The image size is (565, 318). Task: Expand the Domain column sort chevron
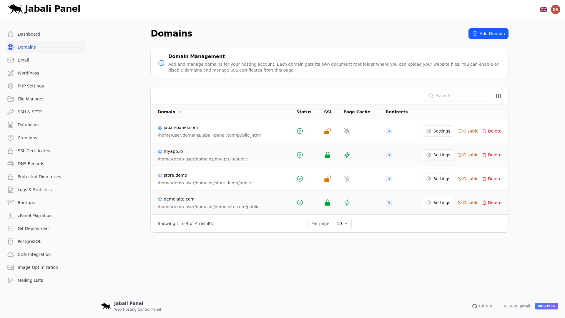pos(180,112)
